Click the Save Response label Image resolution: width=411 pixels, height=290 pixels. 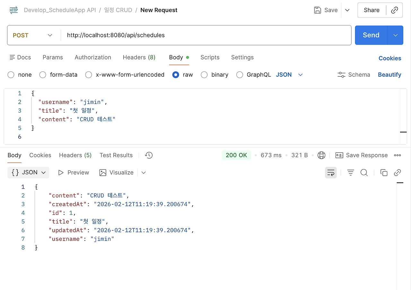coord(367,155)
